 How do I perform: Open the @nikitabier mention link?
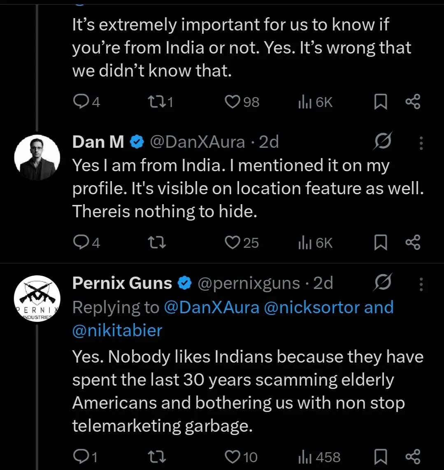pyautogui.click(x=117, y=330)
